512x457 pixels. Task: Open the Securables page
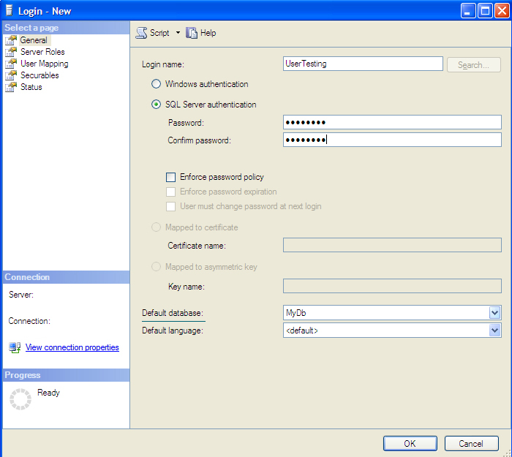(x=39, y=75)
